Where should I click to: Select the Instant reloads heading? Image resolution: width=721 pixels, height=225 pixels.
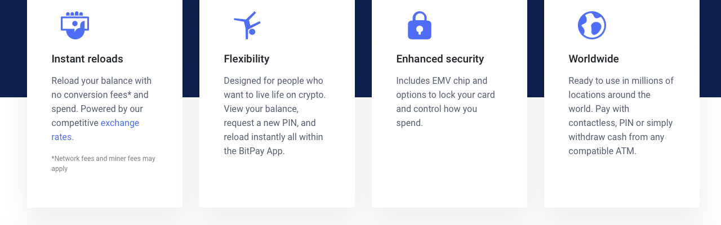(x=87, y=59)
